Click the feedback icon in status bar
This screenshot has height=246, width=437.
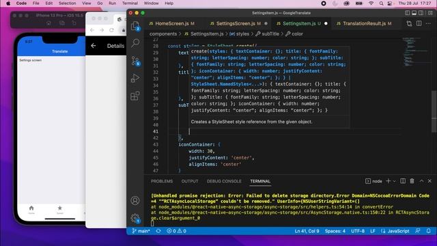click(x=417, y=231)
